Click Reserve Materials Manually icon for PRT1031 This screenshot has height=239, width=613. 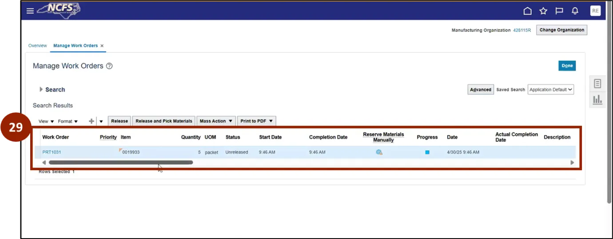click(x=379, y=152)
